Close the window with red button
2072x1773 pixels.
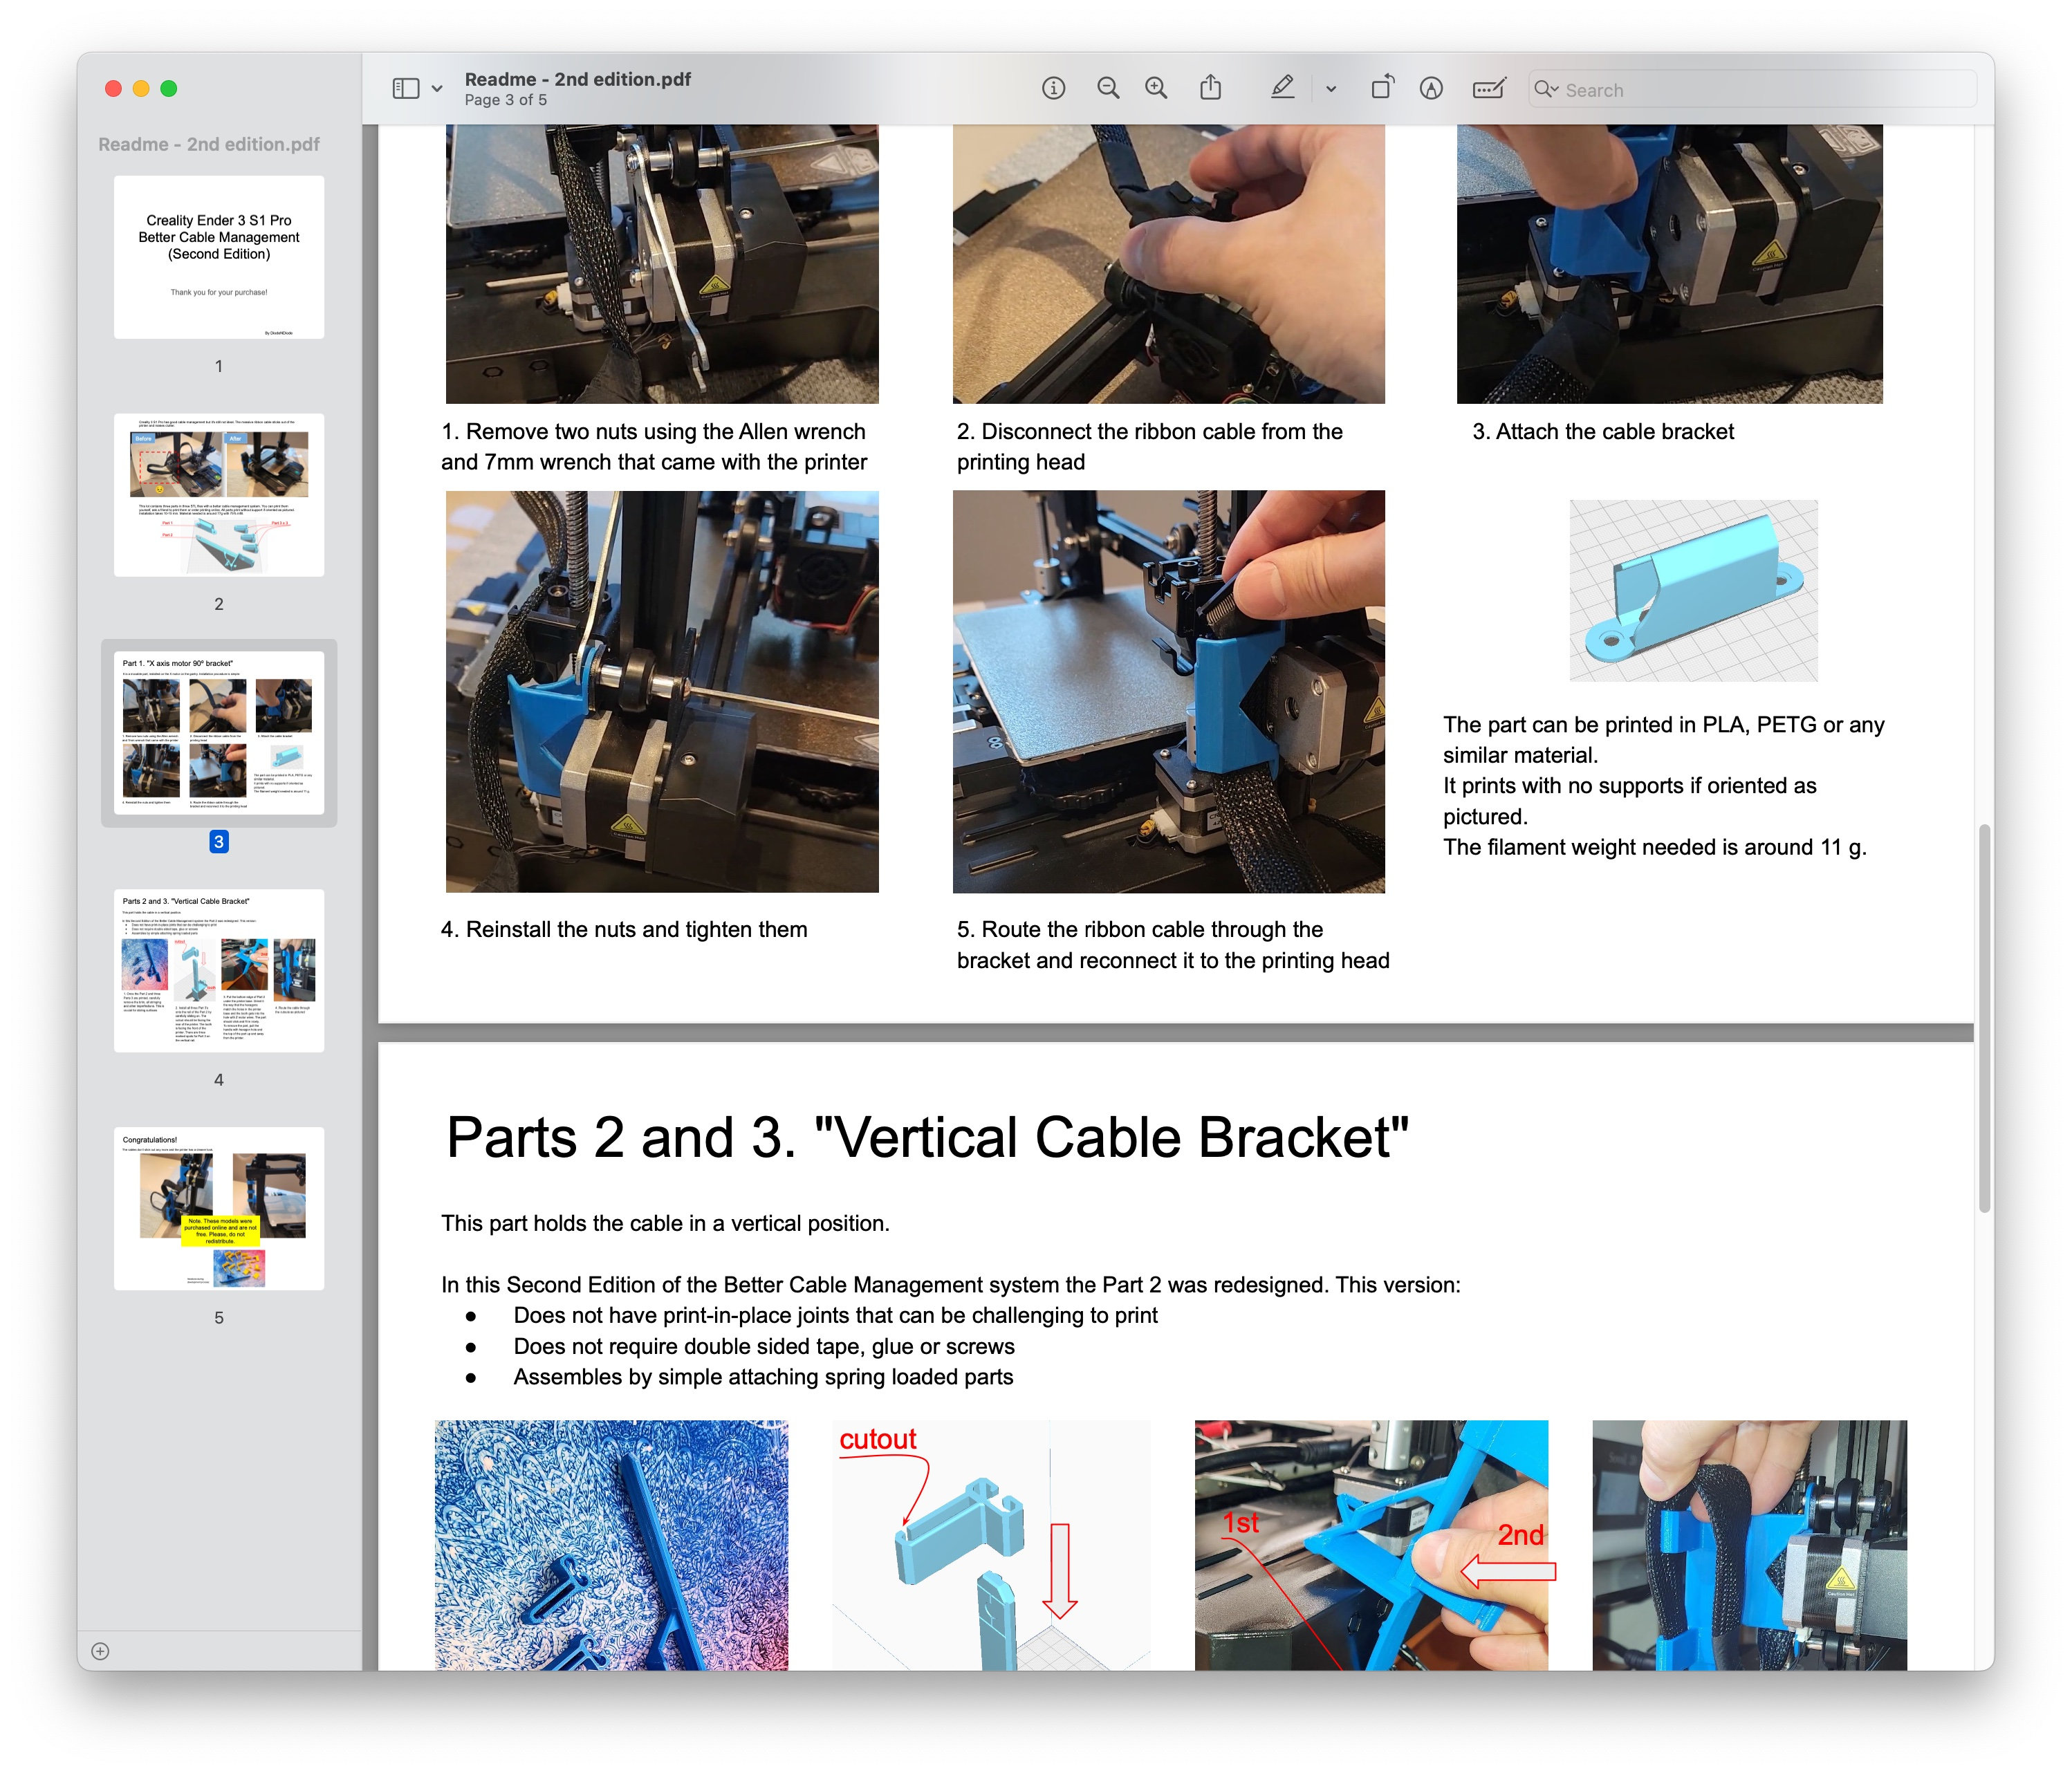[114, 89]
